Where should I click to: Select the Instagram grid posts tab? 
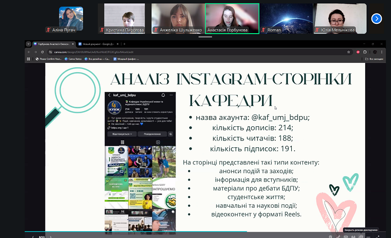(123, 142)
